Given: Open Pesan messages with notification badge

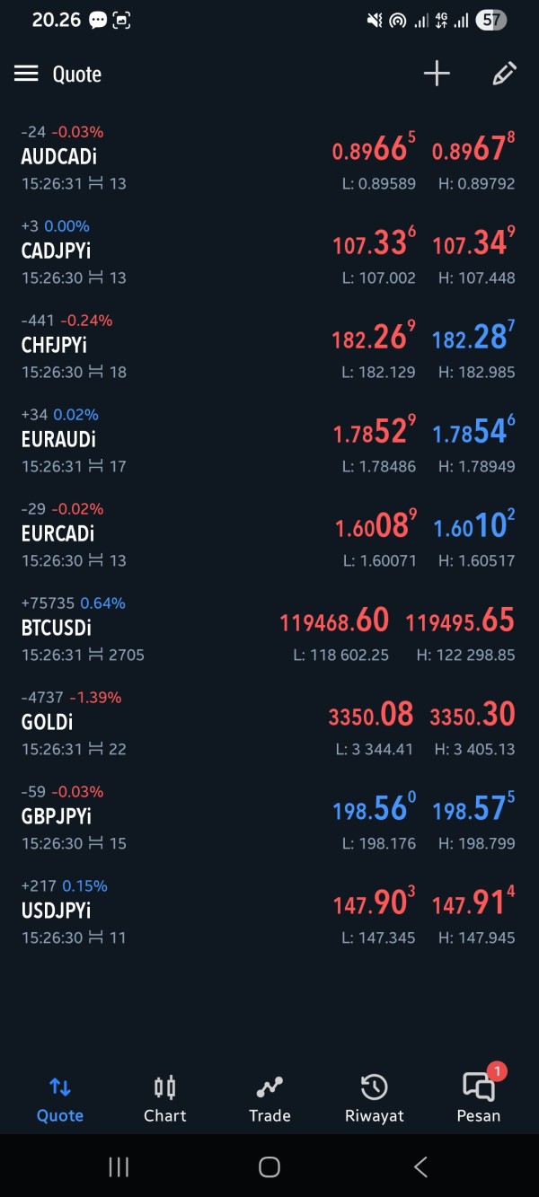Looking at the screenshot, I should [479, 1097].
